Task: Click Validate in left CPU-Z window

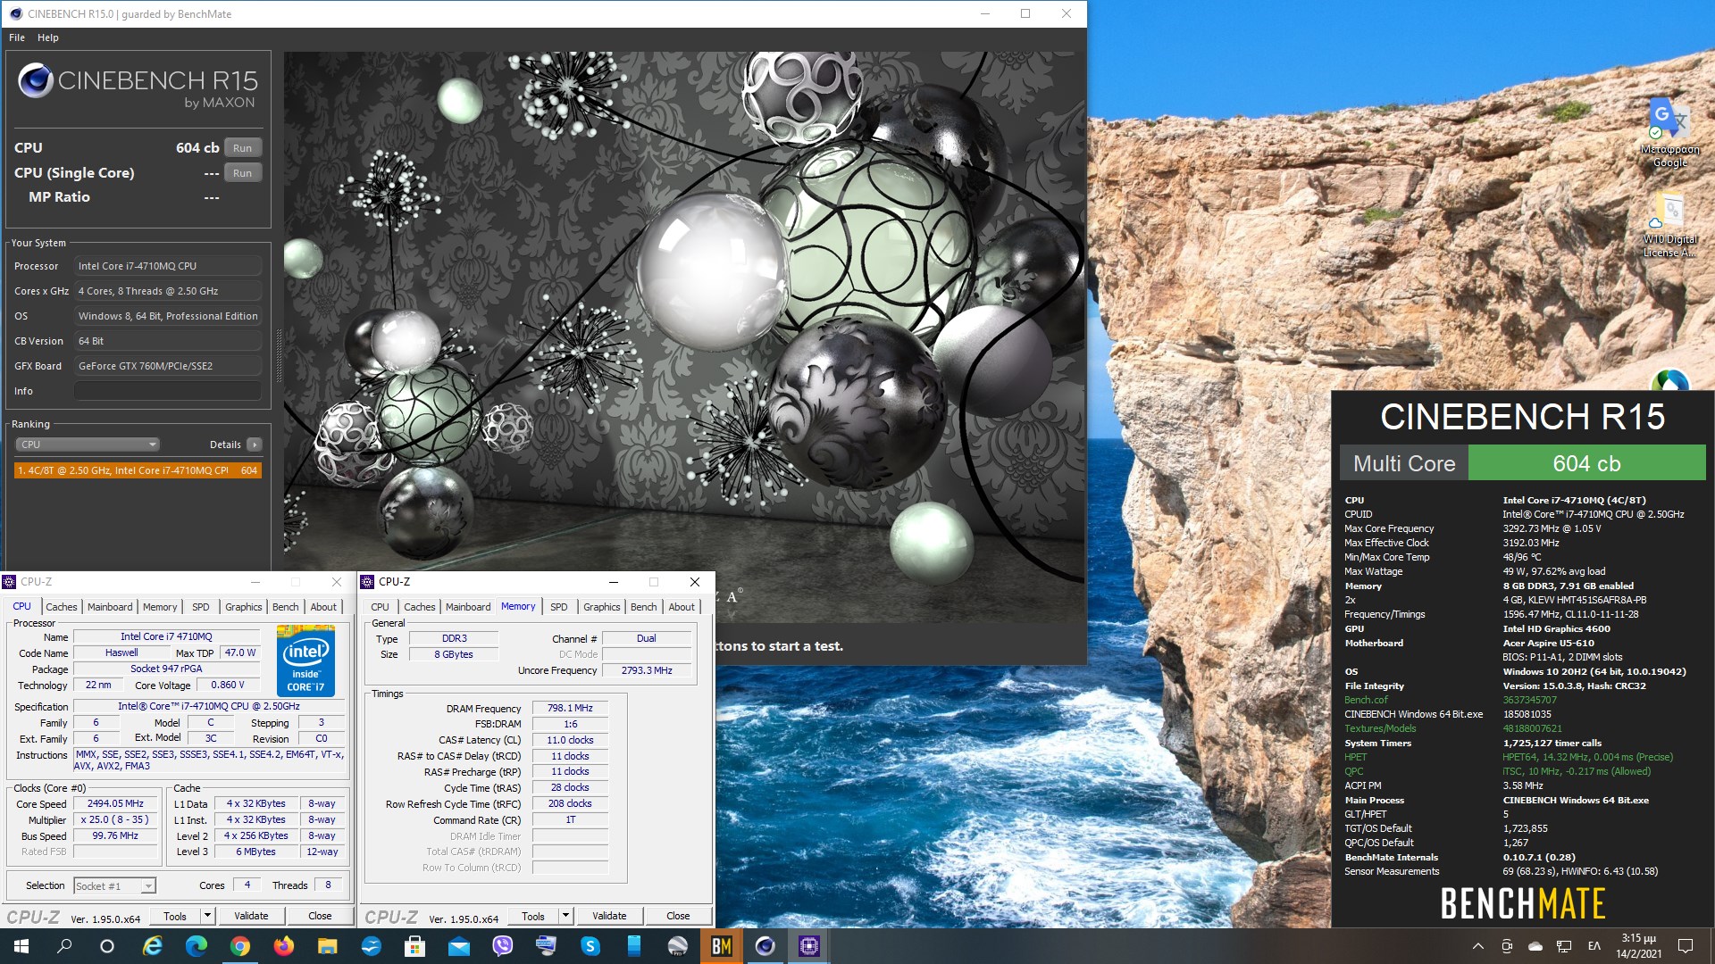Action: coord(251,916)
